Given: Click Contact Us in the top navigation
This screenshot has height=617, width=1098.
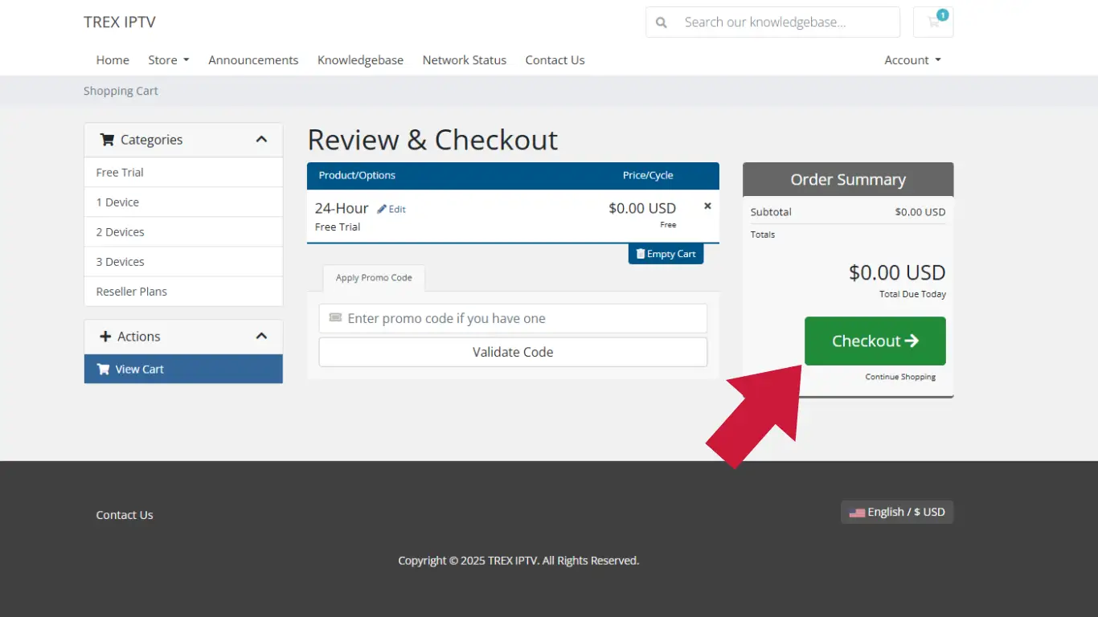Looking at the screenshot, I should pos(555,60).
